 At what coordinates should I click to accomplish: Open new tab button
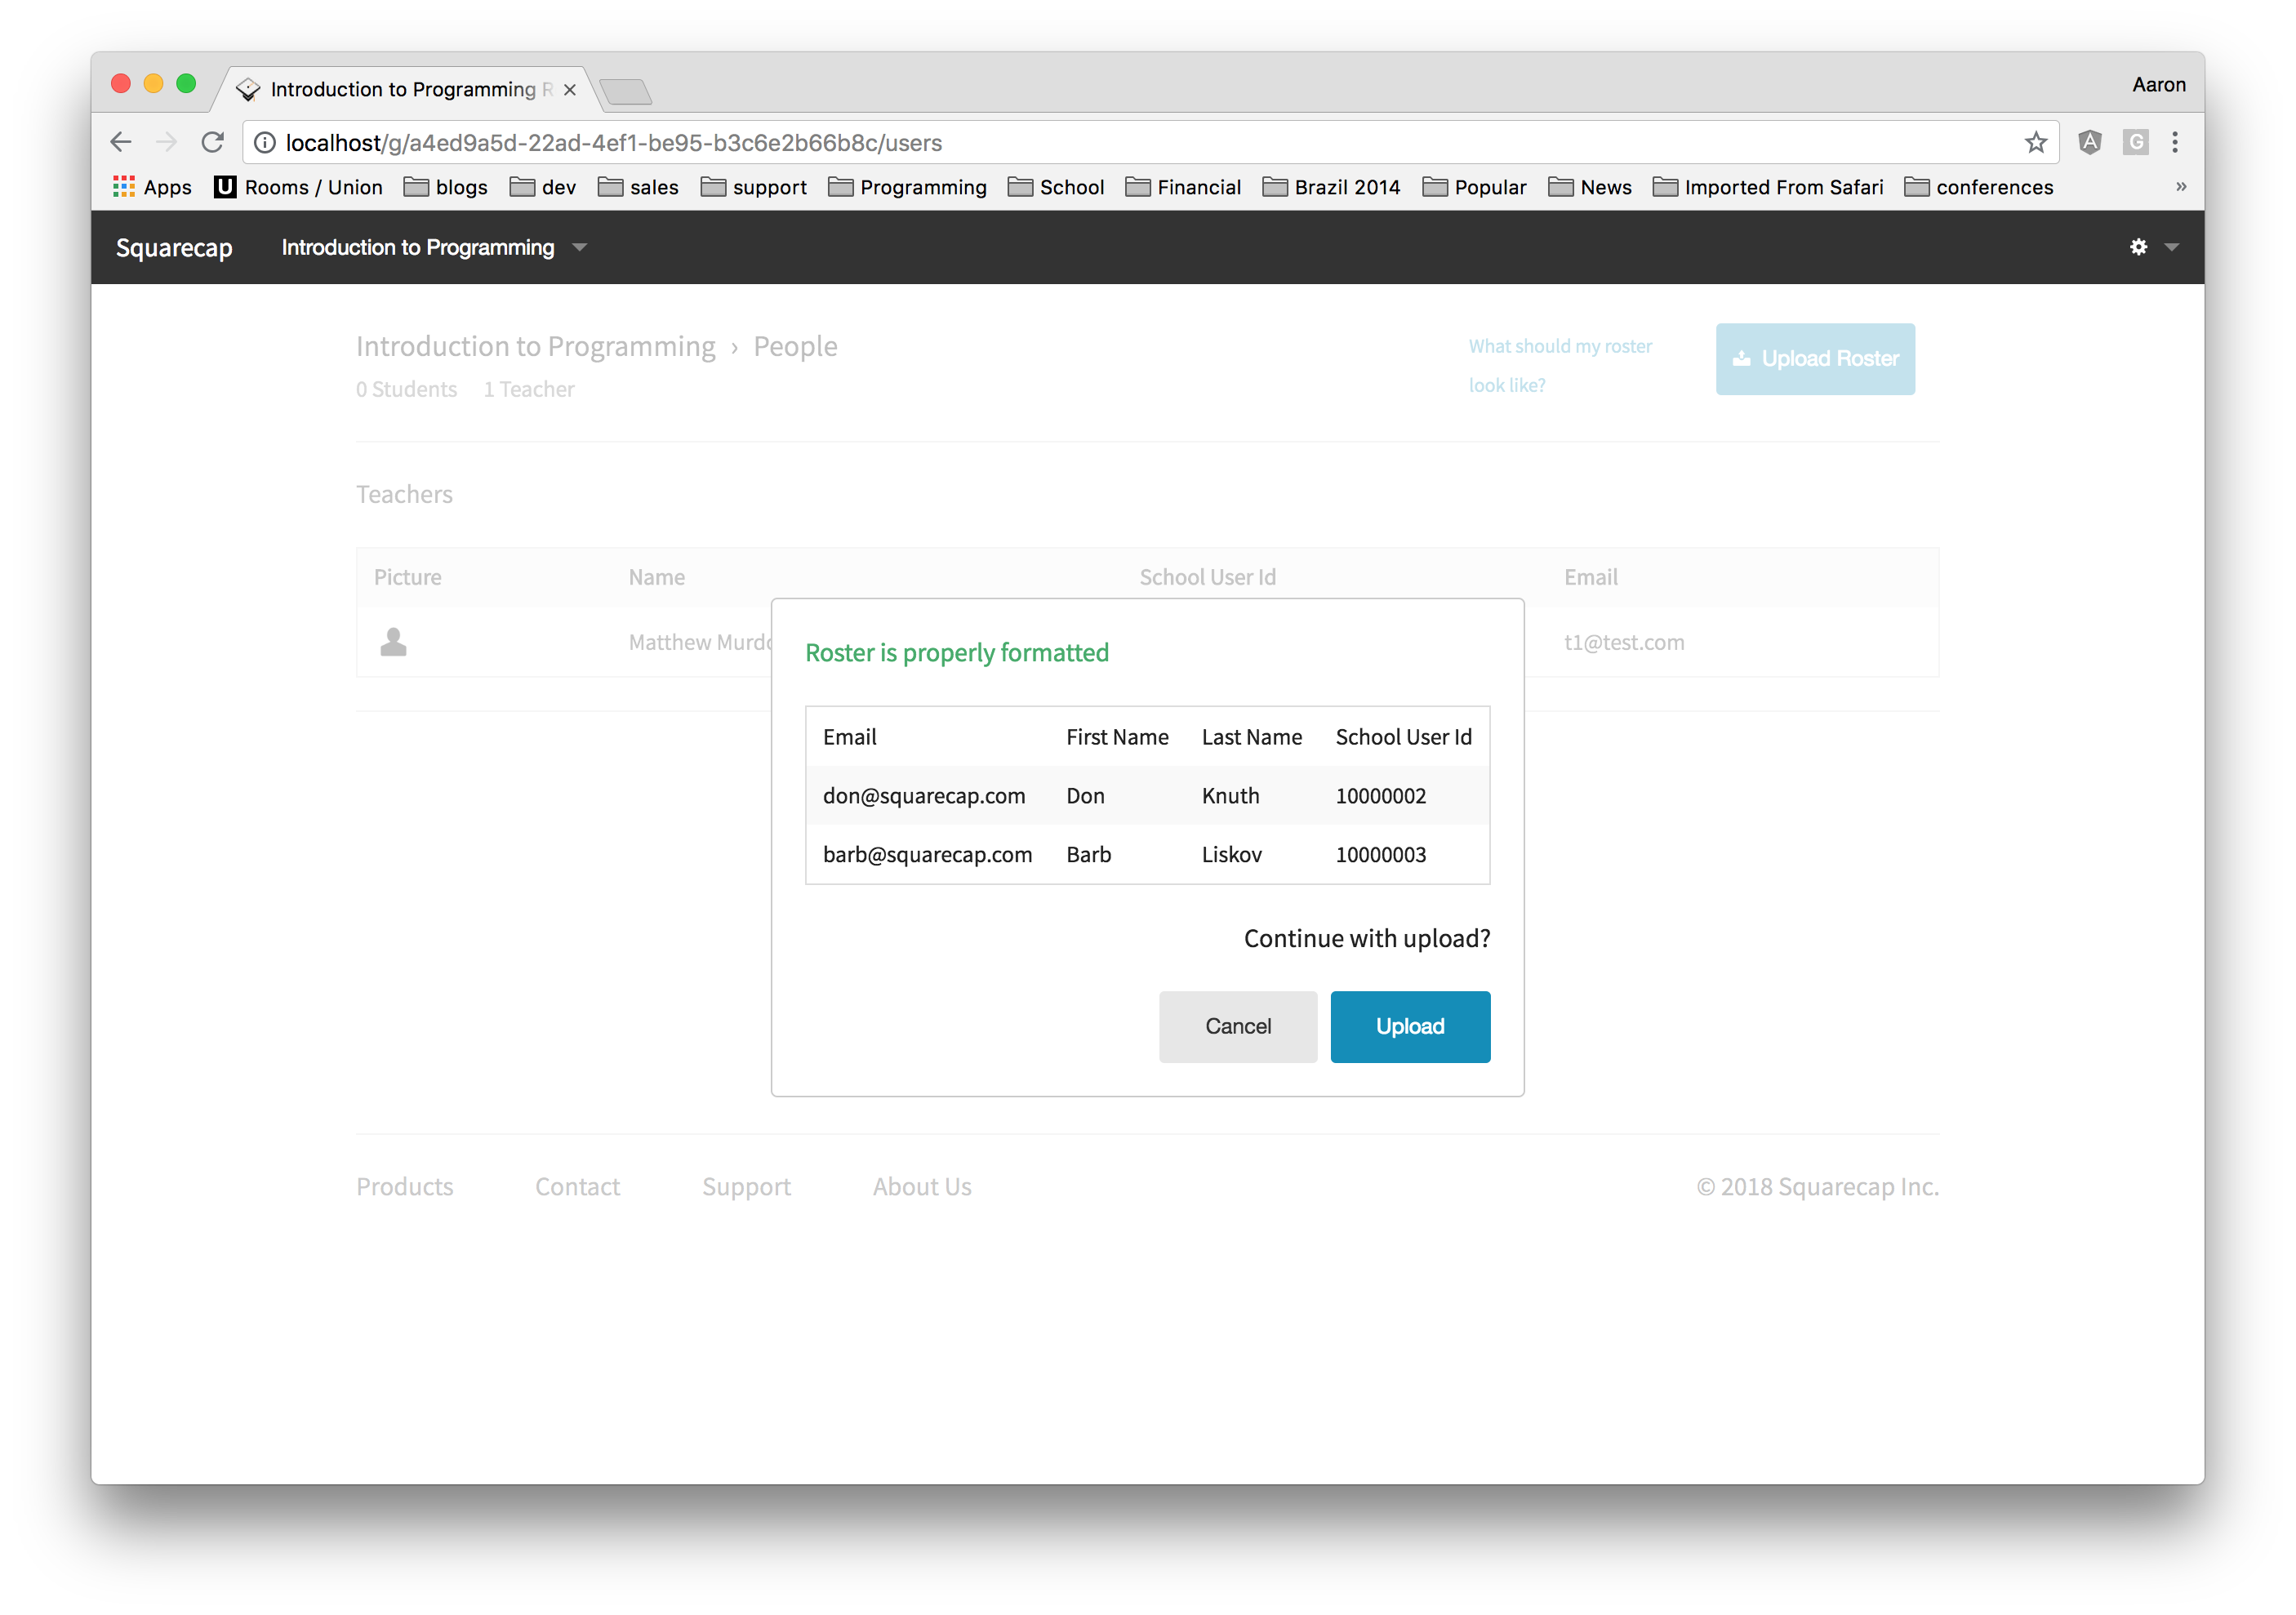coord(627,91)
